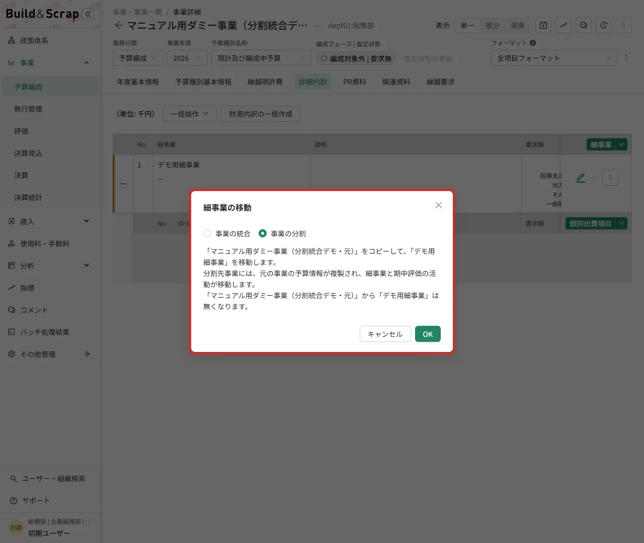Open the comments icon in top toolbar
This screenshot has width=644, height=543.
coord(584,25)
